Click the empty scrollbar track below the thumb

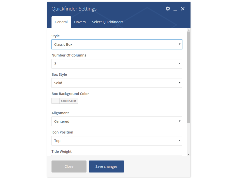click(188, 137)
